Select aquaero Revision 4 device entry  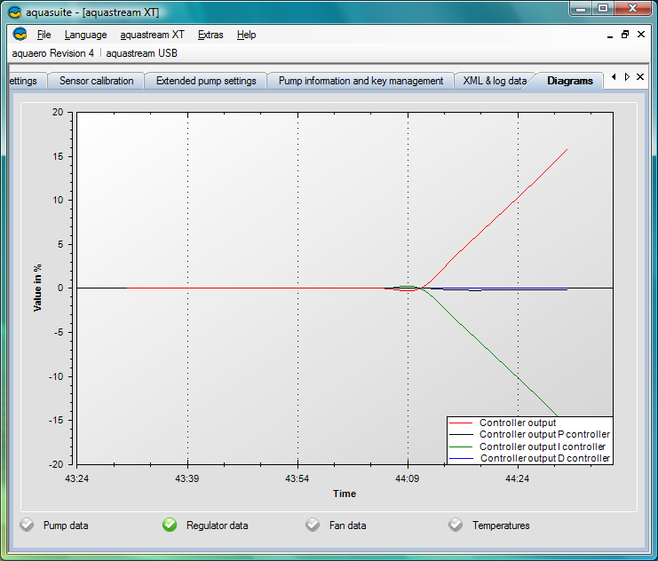click(53, 53)
